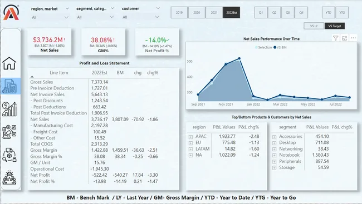Open the Sales growth chart page icon
The height and width of the screenshot is (204, 362).
pos(9,109)
